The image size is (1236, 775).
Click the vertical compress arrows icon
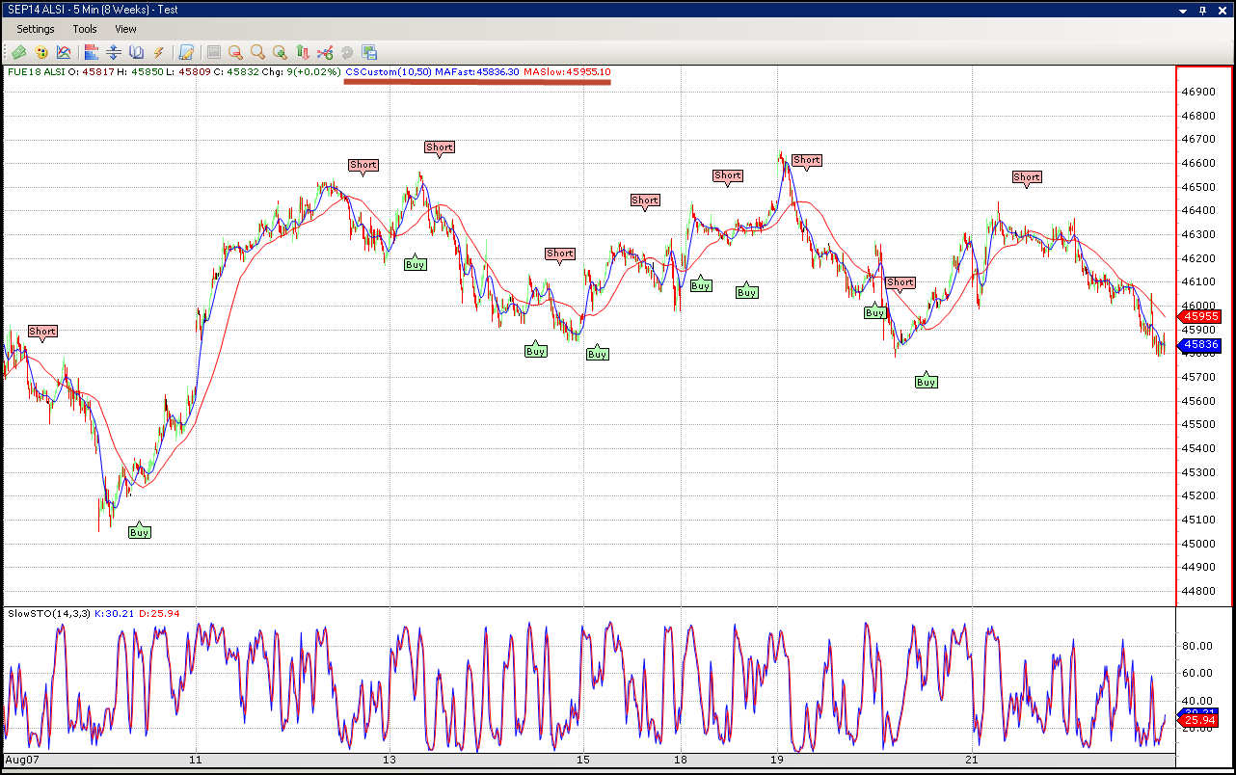tap(114, 52)
